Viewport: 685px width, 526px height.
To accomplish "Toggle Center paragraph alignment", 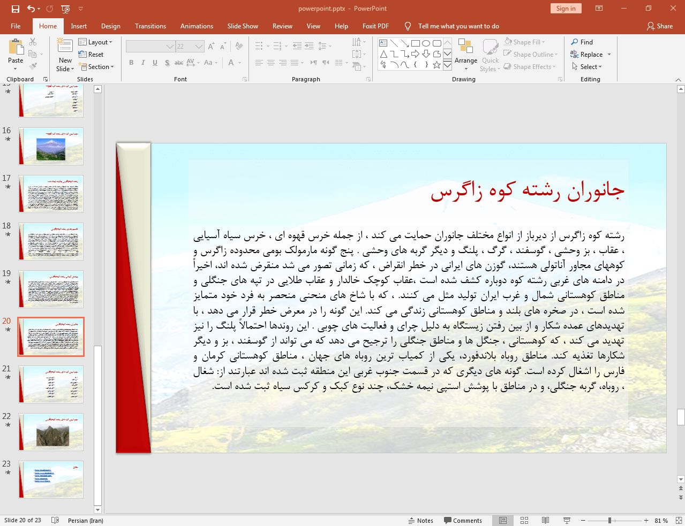I will 271,63.
